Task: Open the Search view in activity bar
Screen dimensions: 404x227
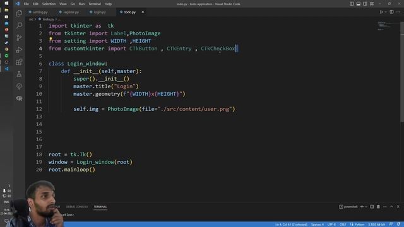Action: point(19,25)
